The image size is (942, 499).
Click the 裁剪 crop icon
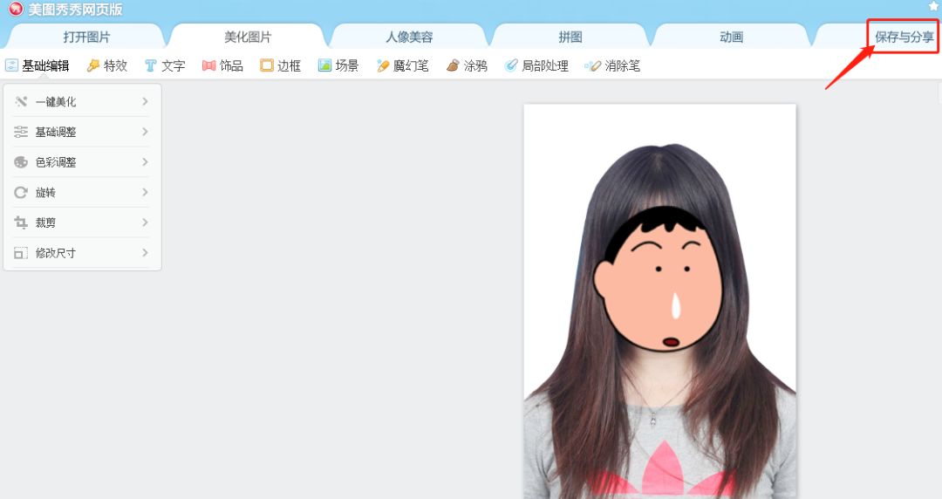21,222
